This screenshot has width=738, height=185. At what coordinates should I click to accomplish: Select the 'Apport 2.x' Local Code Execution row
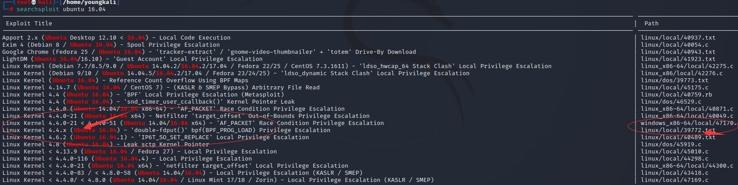point(116,38)
